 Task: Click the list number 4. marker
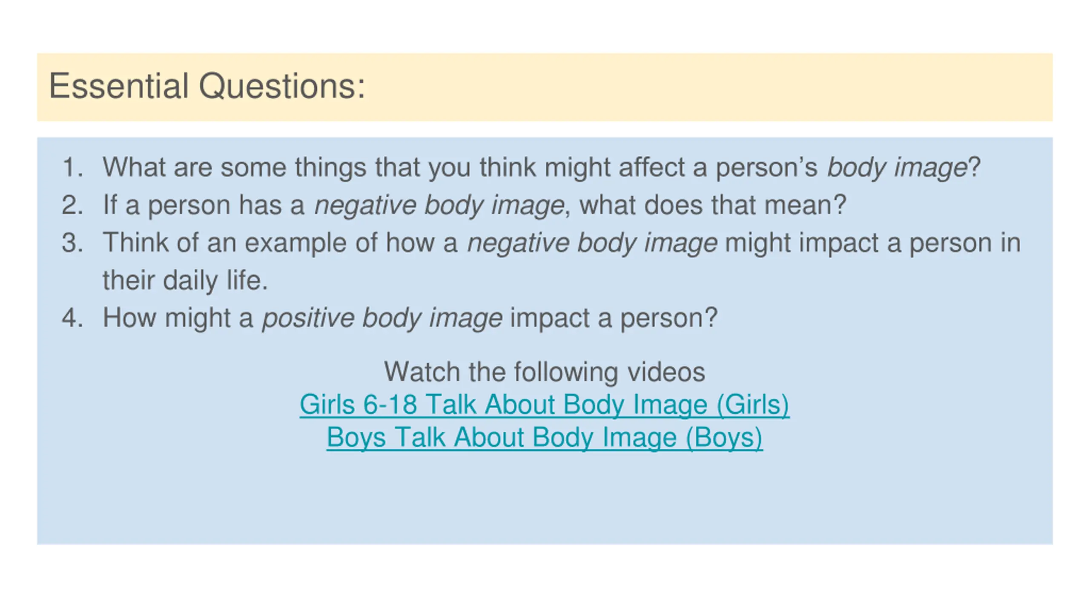click(x=72, y=318)
